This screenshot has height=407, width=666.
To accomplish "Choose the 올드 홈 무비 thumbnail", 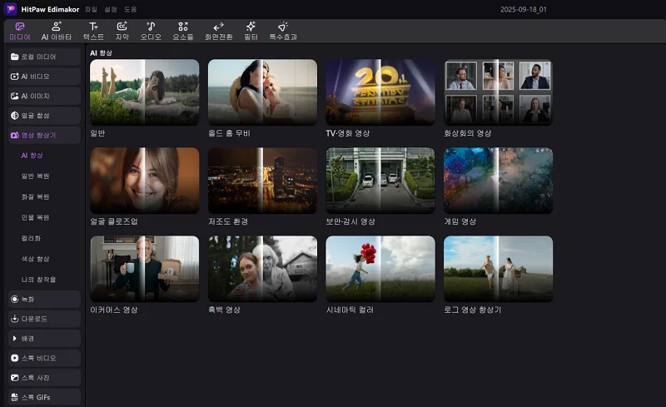I will pyautogui.click(x=262, y=92).
